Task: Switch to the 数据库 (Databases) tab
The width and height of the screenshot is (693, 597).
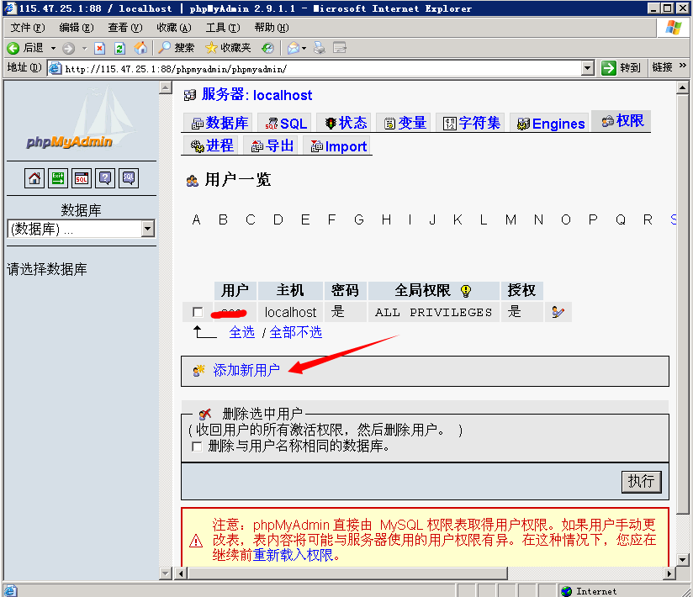Action: [x=220, y=123]
